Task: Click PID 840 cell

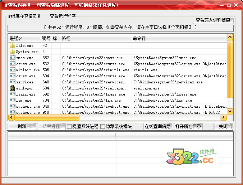Action: click(46, 106)
